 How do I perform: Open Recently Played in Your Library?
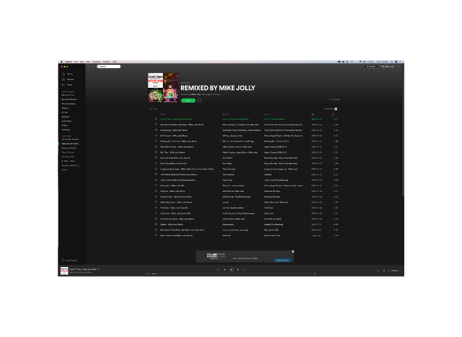pos(69,99)
